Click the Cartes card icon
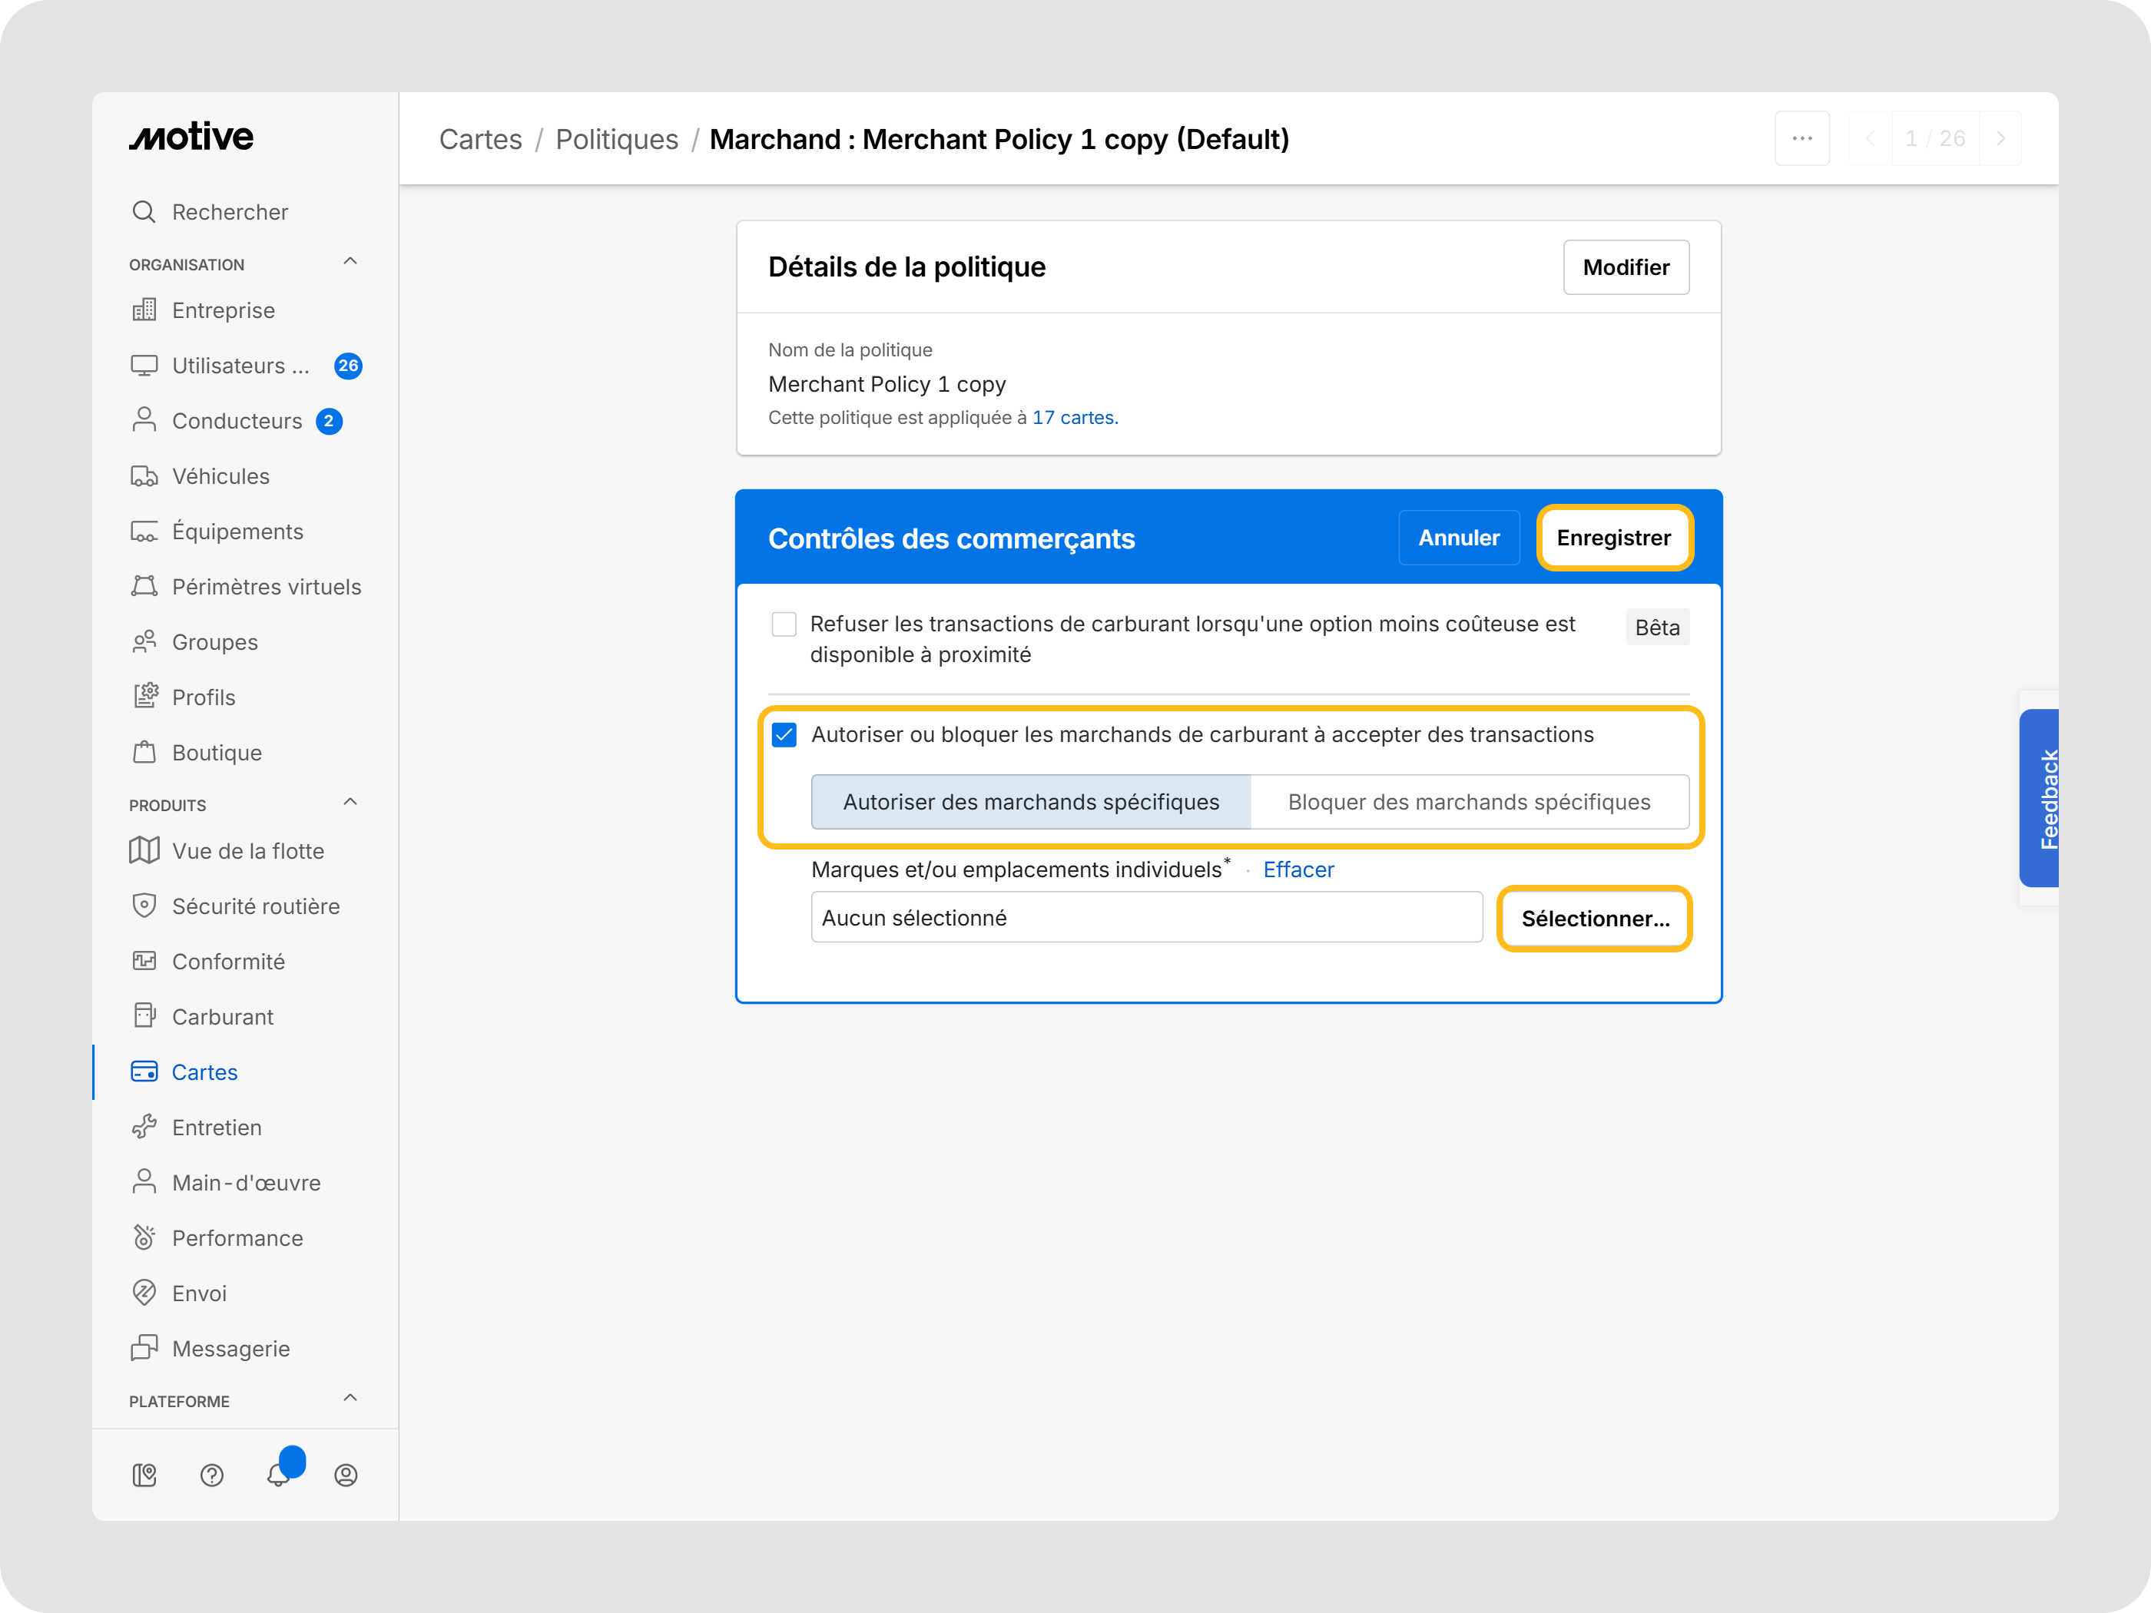 coord(144,1071)
